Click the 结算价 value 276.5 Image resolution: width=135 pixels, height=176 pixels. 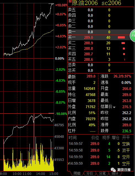point(127,107)
